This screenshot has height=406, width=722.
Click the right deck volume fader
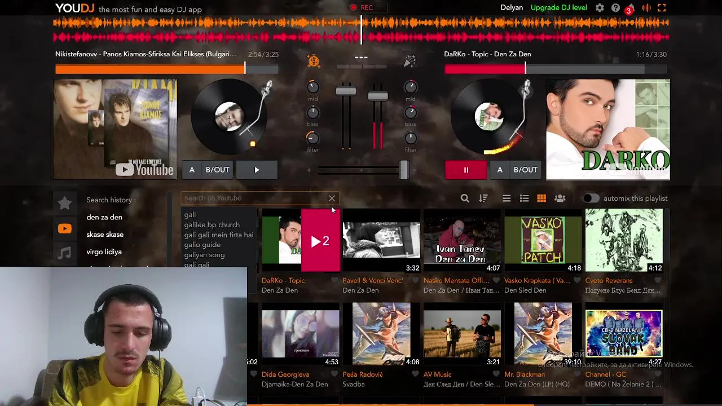coord(377,96)
